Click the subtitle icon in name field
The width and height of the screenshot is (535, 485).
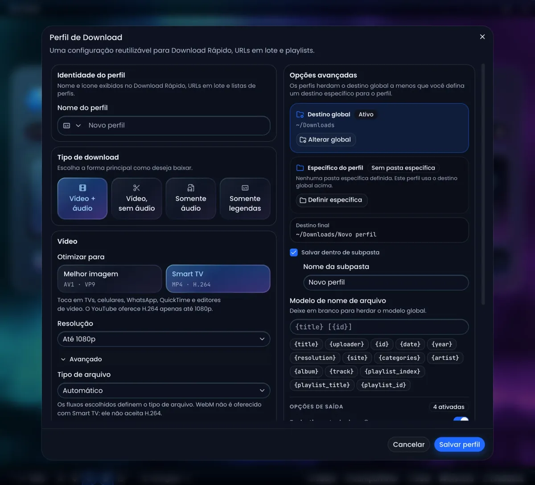pyautogui.click(x=66, y=126)
